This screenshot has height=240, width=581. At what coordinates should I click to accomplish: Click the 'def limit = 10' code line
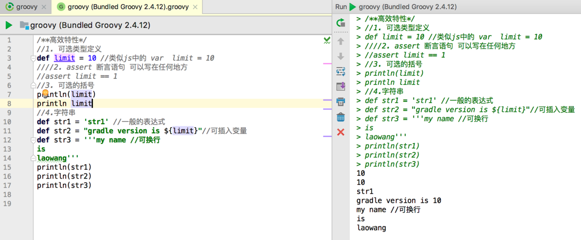(126, 58)
